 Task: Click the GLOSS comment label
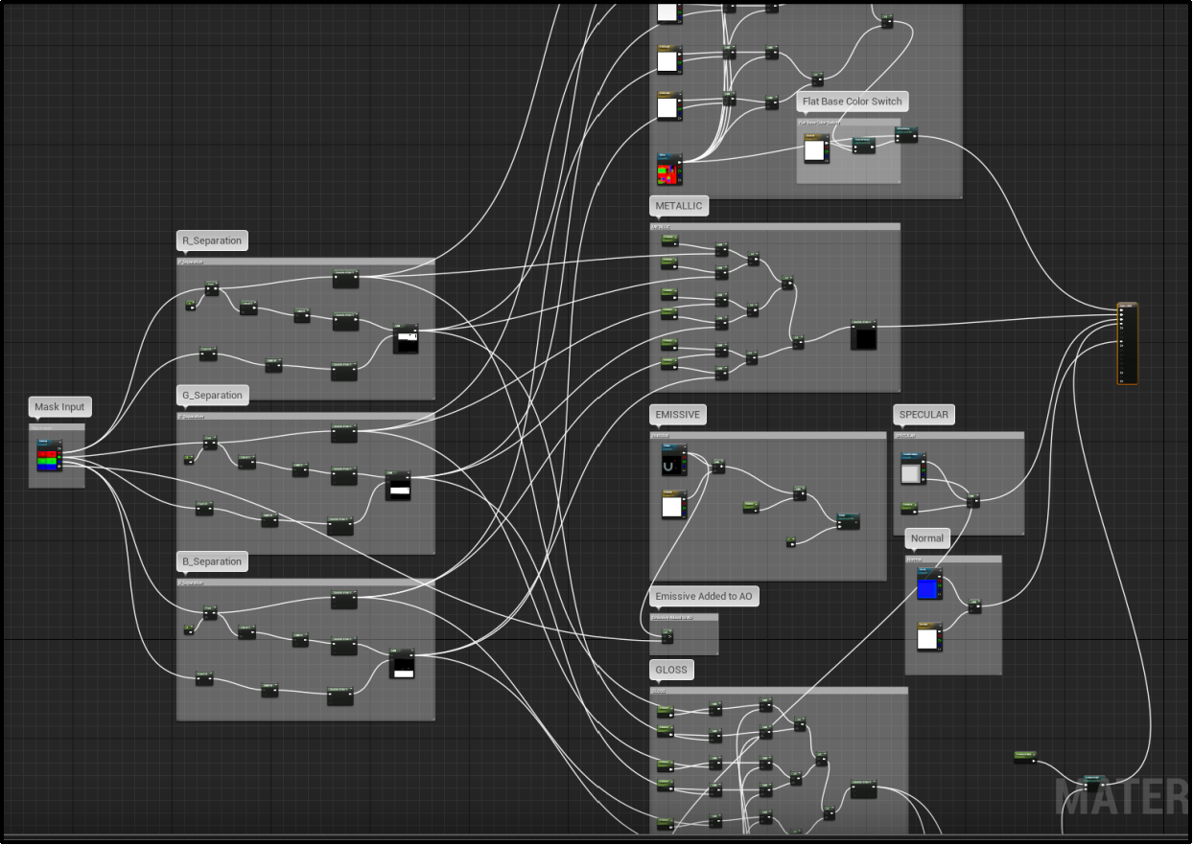pos(671,670)
